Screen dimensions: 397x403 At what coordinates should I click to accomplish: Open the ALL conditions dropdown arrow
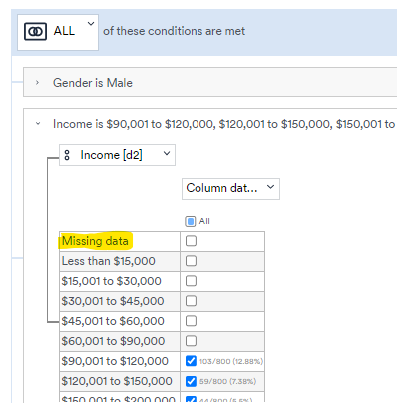[91, 24]
